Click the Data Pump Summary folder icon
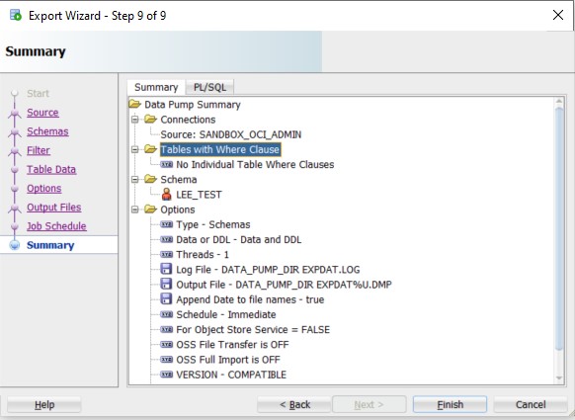The image size is (575, 420). tap(135, 104)
